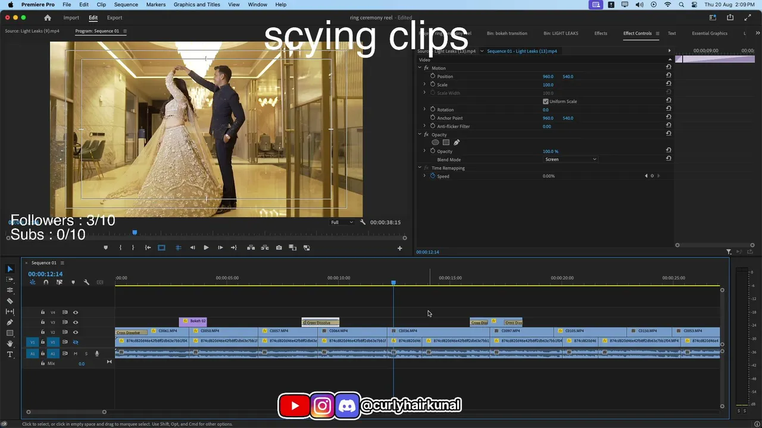Toggle Linked Selection in the timeline
Image resolution: width=762 pixels, height=428 pixels.
(x=60, y=282)
